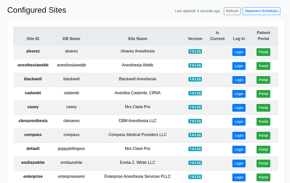The image size is (290, 183).
Task: Log in to the blackwell site
Action: click(239, 80)
